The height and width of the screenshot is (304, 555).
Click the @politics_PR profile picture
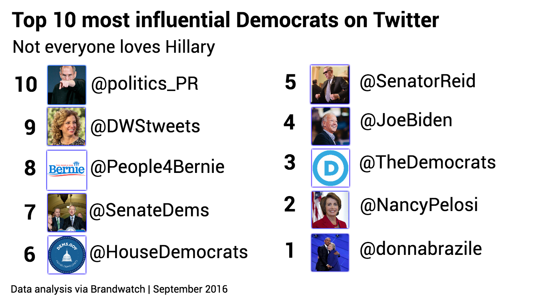67,85
